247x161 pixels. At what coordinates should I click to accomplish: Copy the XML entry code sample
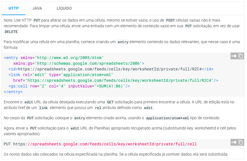coord(241,56)
